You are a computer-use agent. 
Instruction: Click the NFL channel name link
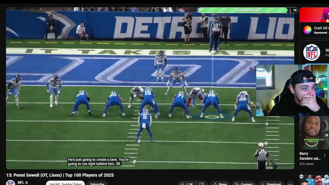point(21,182)
